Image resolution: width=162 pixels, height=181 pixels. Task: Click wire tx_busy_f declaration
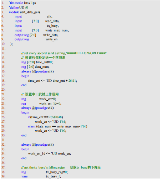coord(41,176)
